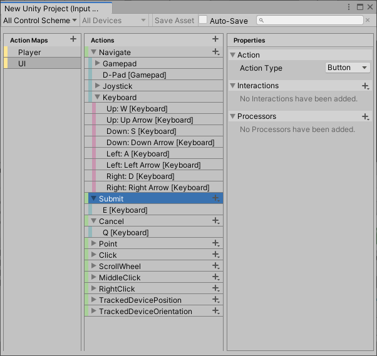377x356 pixels.
Task: Add binding to Cancel action
Action: click(x=215, y=221)
